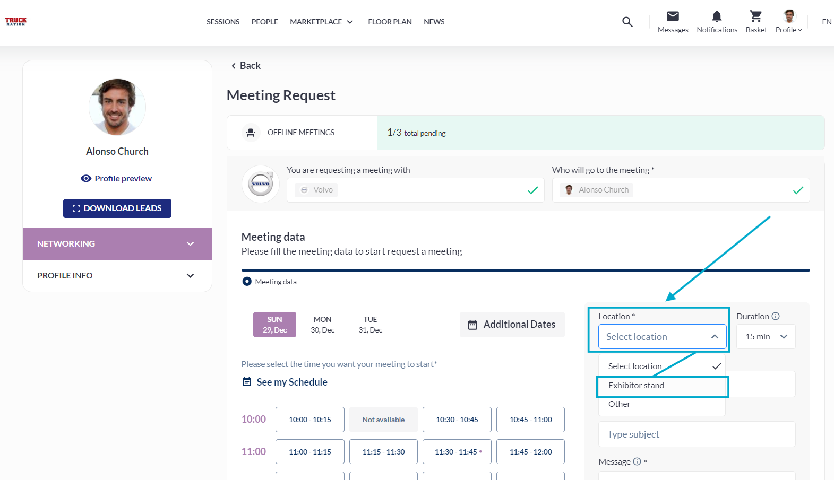Click the Truck Nation logo
This screenshot has height=480, width=834.
coord(16,21)
